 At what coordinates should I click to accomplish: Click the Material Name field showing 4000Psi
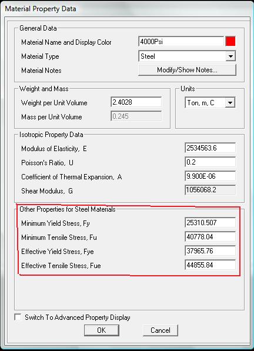pyautogui.click(x=181, y=41)
